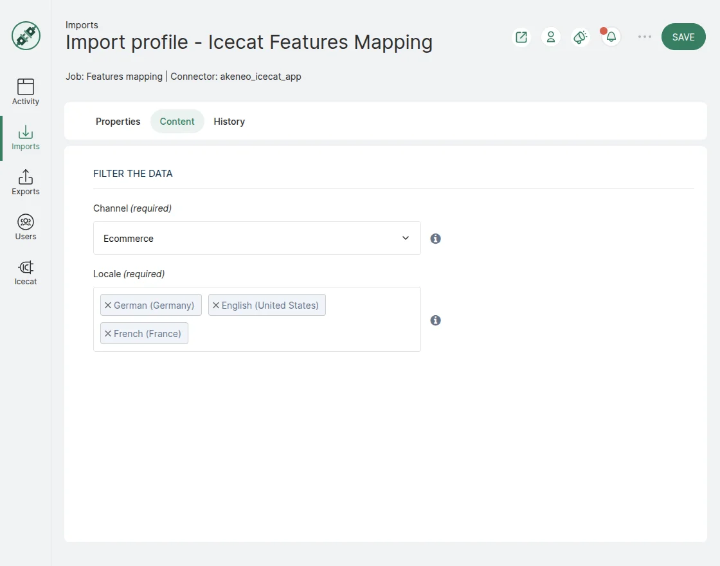720x566 pixels.
Task: Open the Ecommerce channel dropdown
Action: pyautogui.click(x=257, y=238)
